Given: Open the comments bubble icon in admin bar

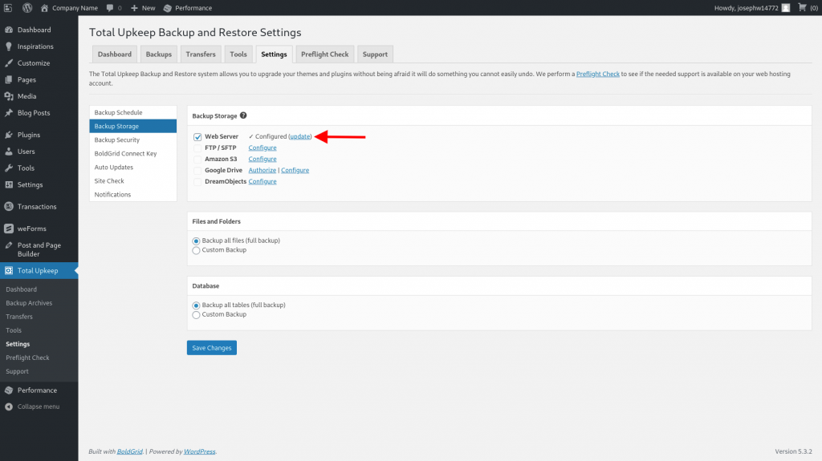Looking at the screenshot, I should [x=109, y=8].
